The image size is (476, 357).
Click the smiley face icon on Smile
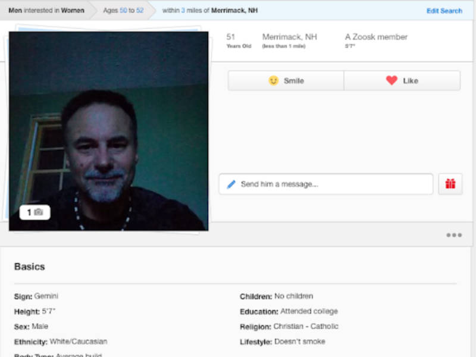(x=273, y=81)
